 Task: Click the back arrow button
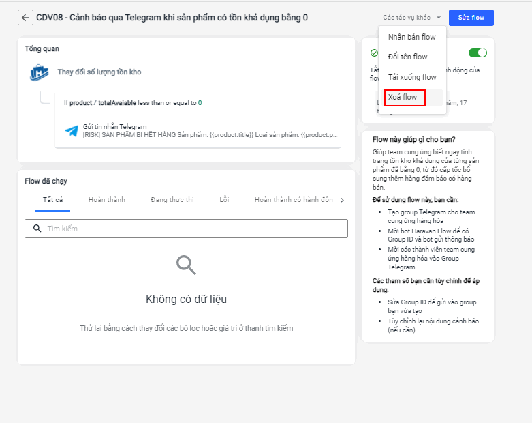click(x=26, y=18)
